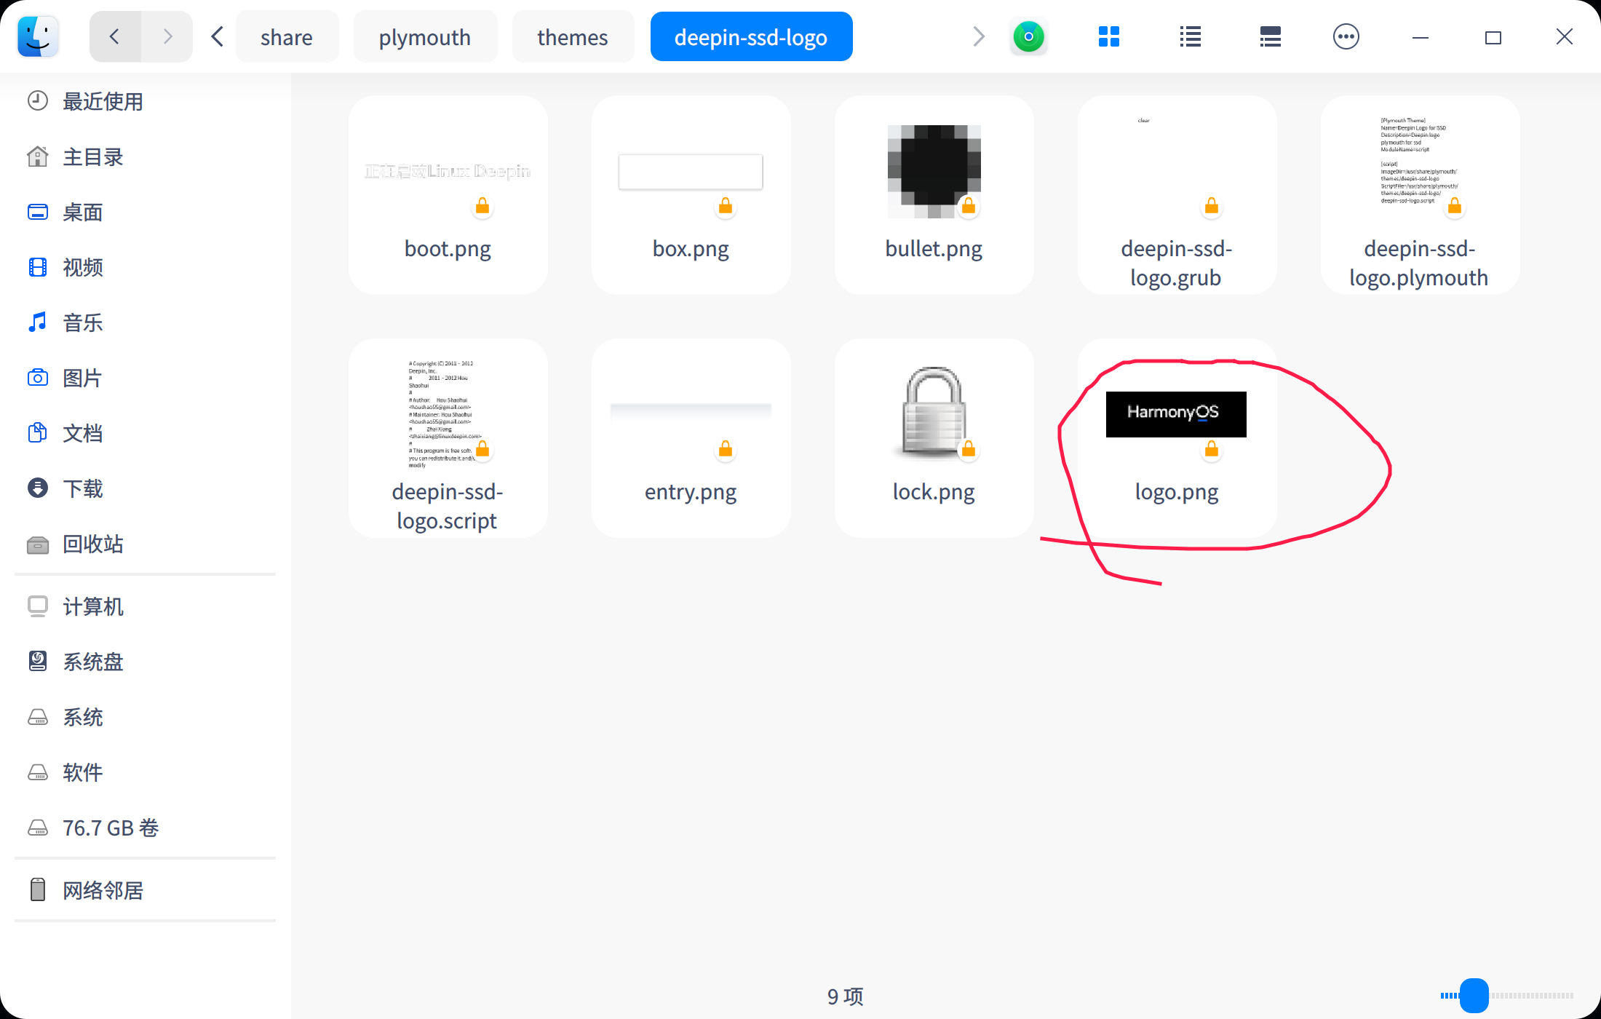This screenshot has height=1019, width=1601.
Task: Go to the share breadcrumb folder
Action: [x=286, y=37]
